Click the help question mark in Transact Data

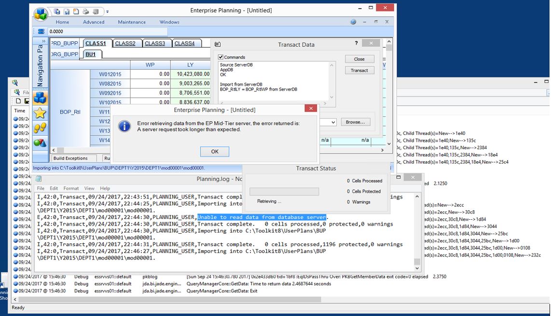[x=356, y=43]
